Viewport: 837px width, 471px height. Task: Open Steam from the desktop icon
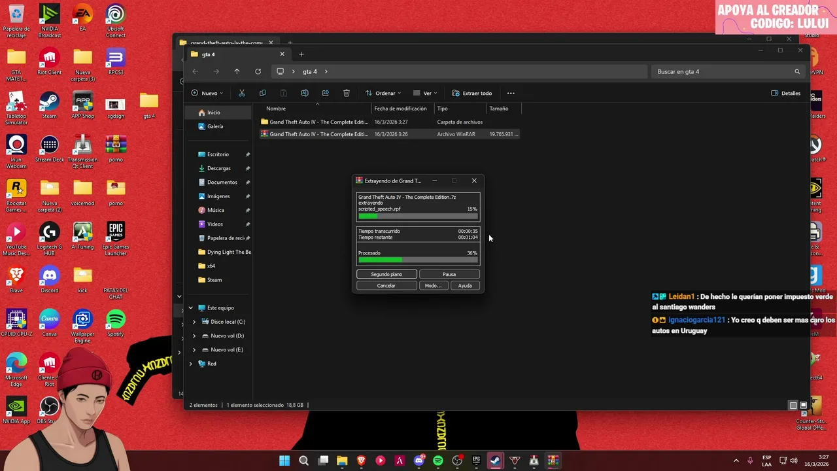click(x=49, y=105)
